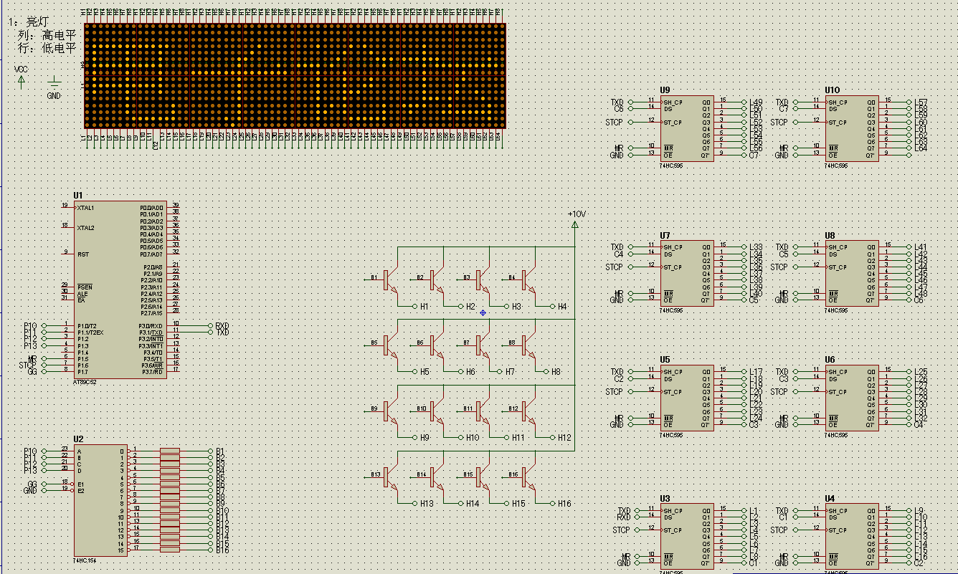Screen dimensions: 958x574
Task: Select the top resistor on U2 output 0
Action: pyautogui.click(x=170, y=451)
